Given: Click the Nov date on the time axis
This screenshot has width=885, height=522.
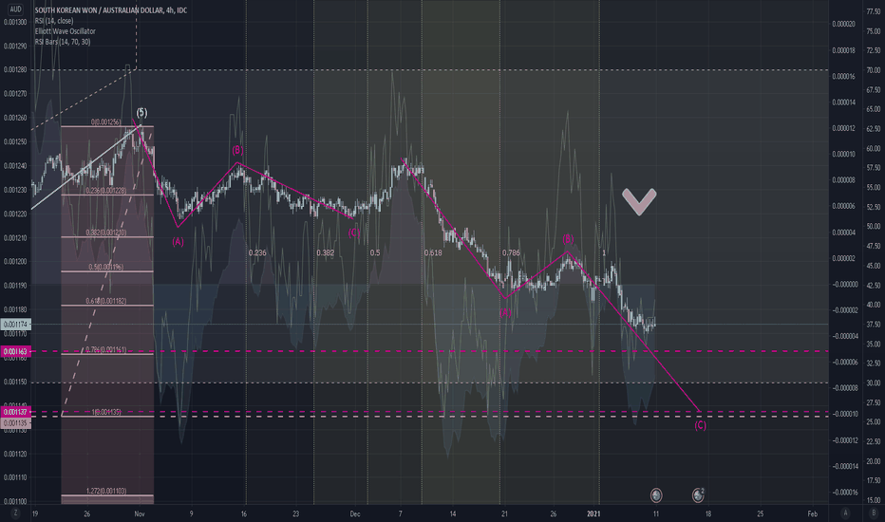Looking at the screenshot, I should 140,513.
